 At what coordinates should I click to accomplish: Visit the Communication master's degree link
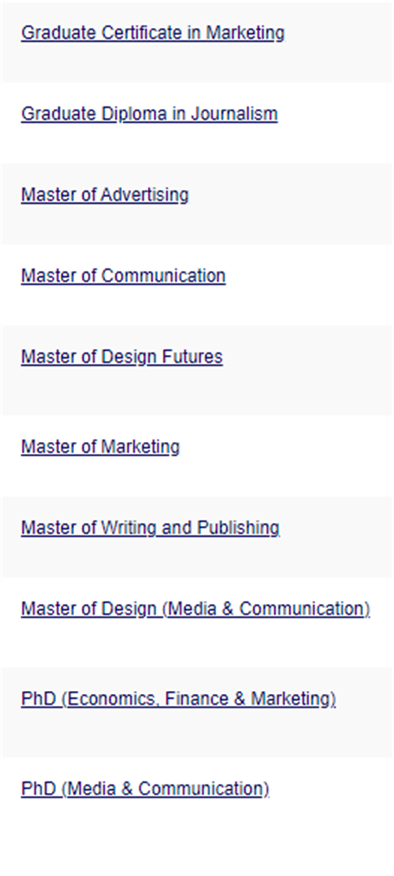pyautogui.click(x=123, y=276)
